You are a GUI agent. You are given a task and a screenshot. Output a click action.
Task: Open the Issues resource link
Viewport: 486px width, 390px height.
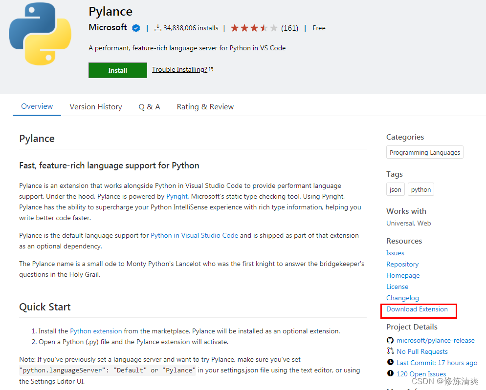tap(395, 253)
